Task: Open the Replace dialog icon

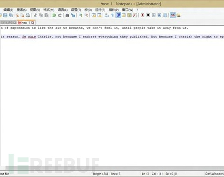Action: pyautogui.click(x=73, y=15)
